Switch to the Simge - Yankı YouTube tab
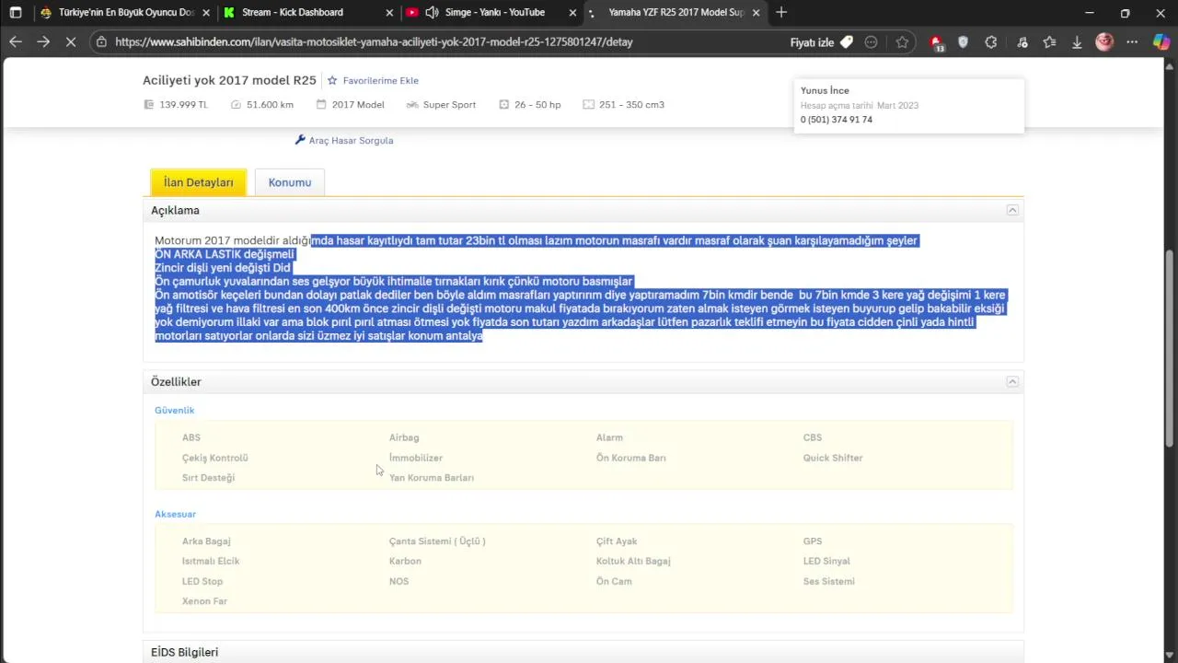This screenshot has height=663, width=1178. (492, 12)
